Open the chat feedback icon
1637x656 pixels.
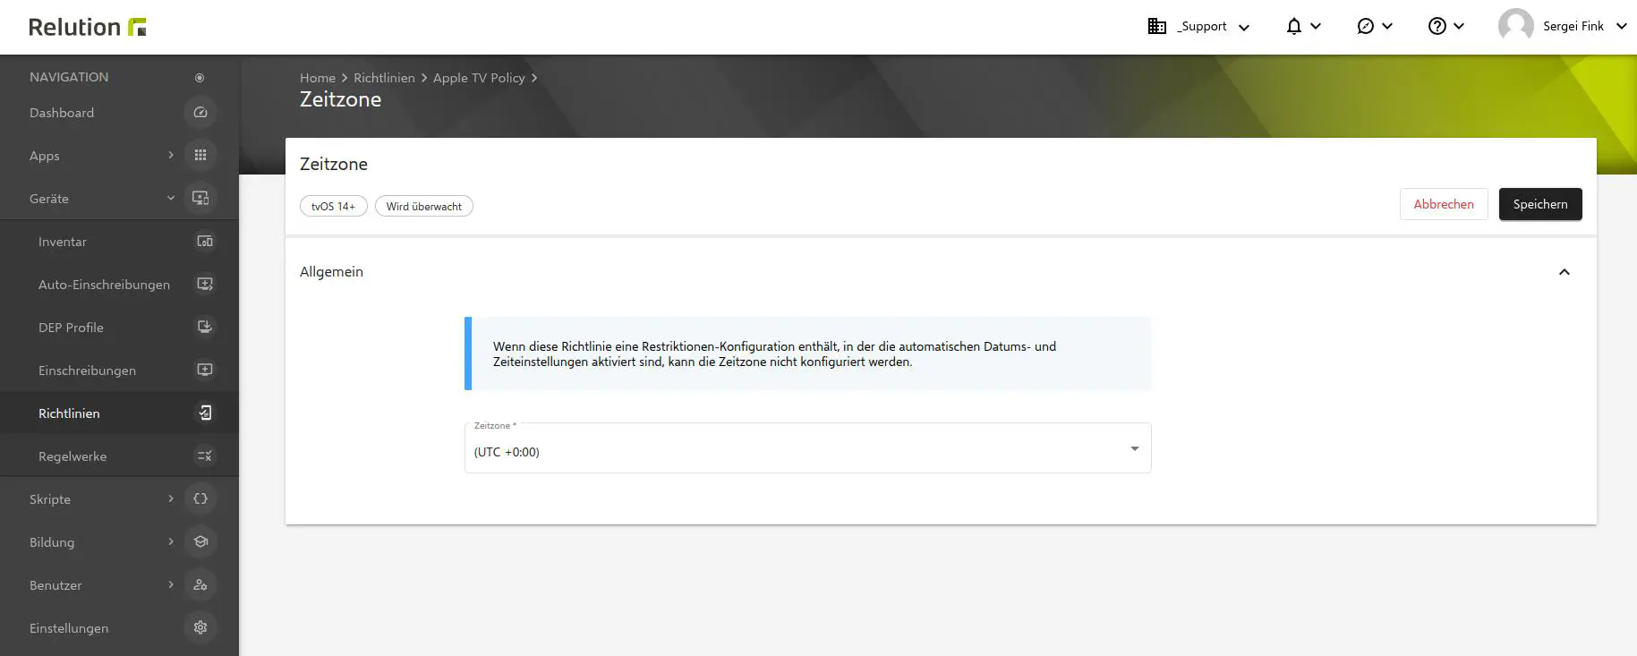click(x=1366, y=27)
